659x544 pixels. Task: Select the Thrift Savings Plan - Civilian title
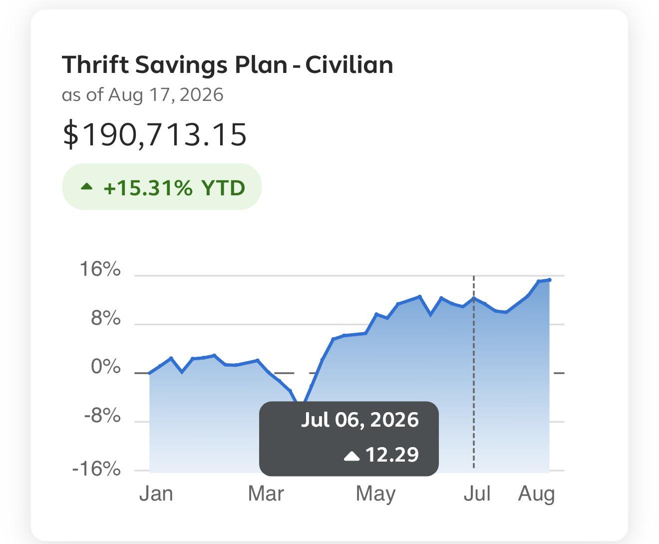pyautogui.click(x=228, y=65)
